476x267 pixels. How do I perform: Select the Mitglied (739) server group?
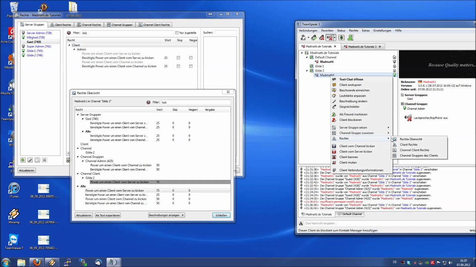point(36,37)
